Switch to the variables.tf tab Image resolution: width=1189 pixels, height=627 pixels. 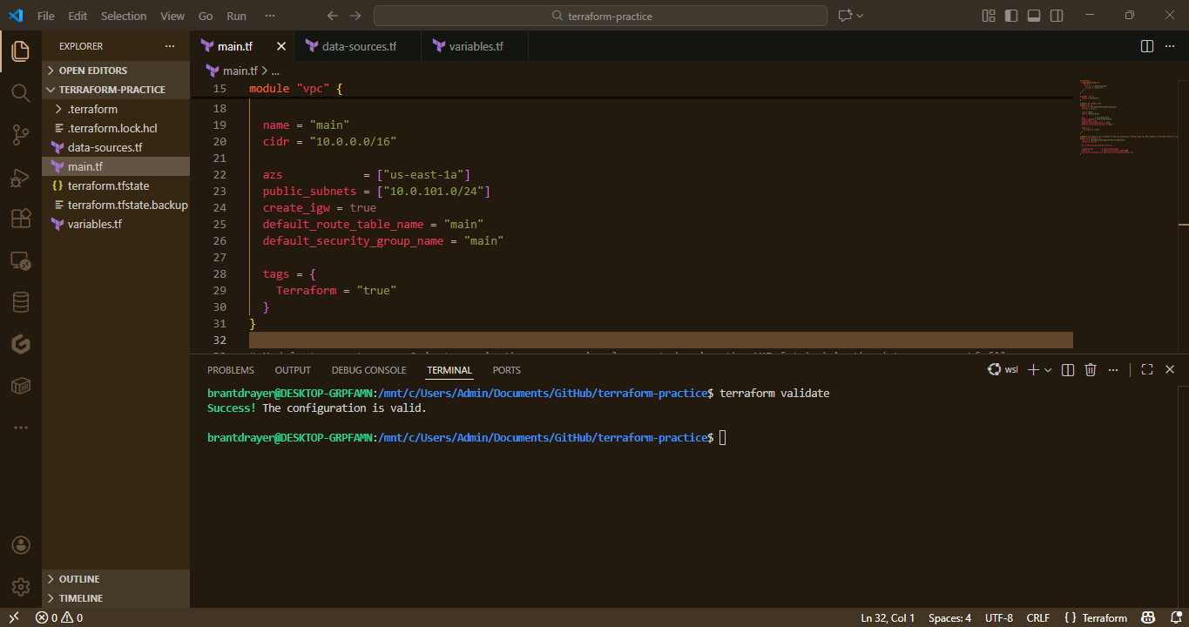tap(474, 45)
